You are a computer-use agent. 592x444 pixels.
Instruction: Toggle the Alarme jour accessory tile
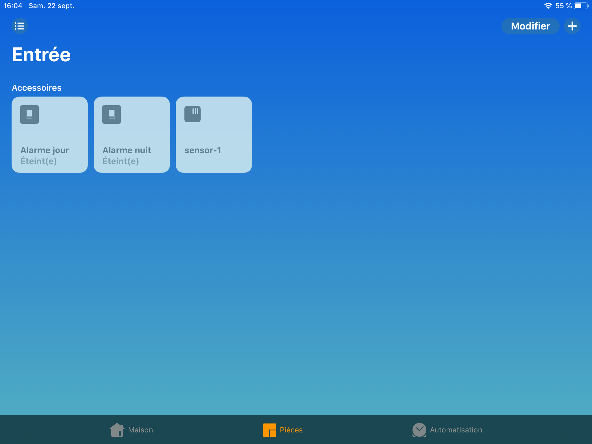point(50,135)
